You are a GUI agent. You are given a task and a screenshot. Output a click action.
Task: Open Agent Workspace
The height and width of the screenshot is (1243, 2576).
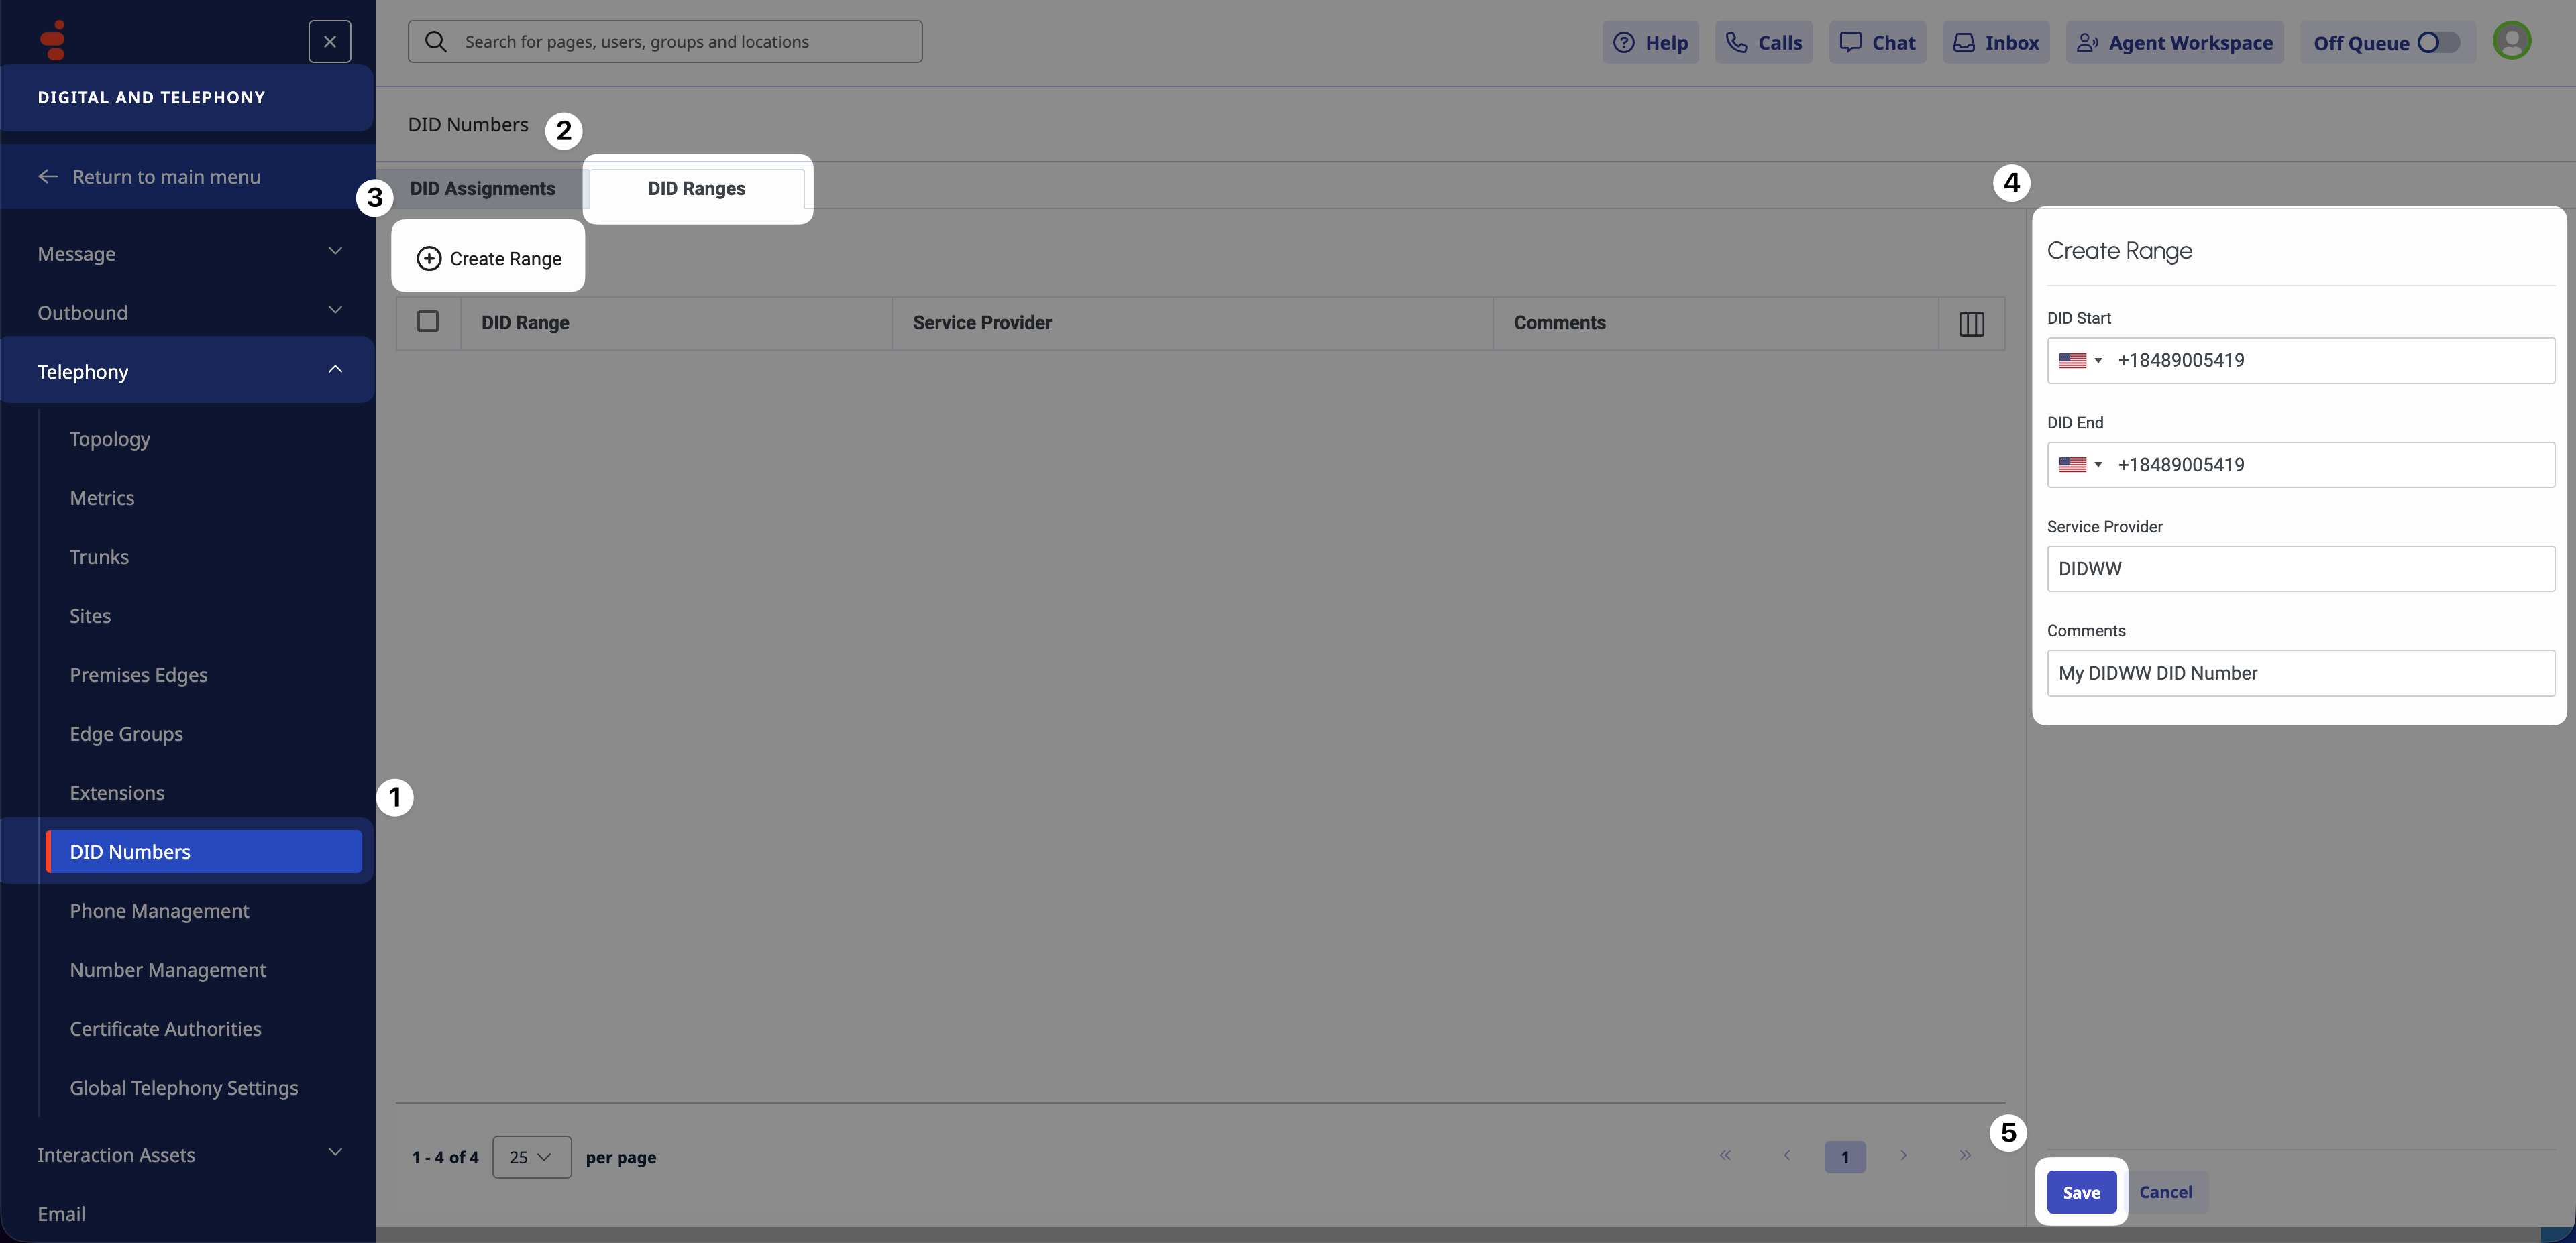2174,43
